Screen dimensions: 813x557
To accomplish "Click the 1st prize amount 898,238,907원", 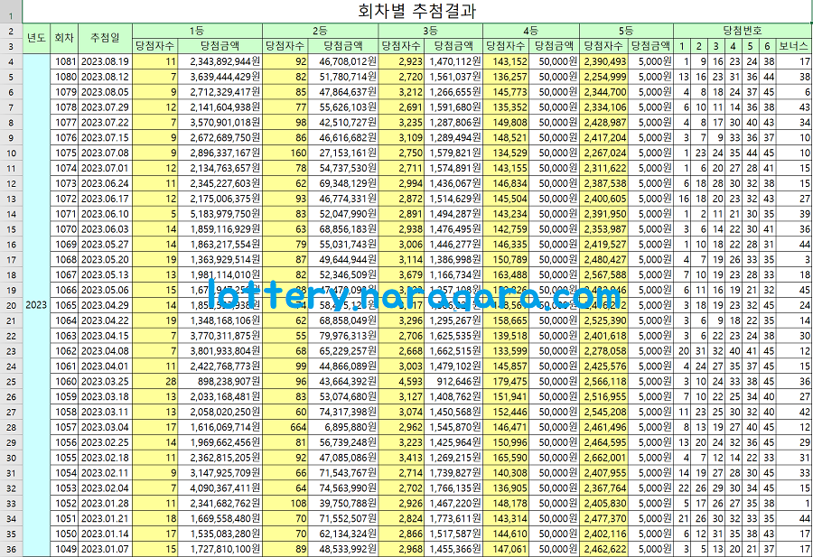I will [221, 381].
